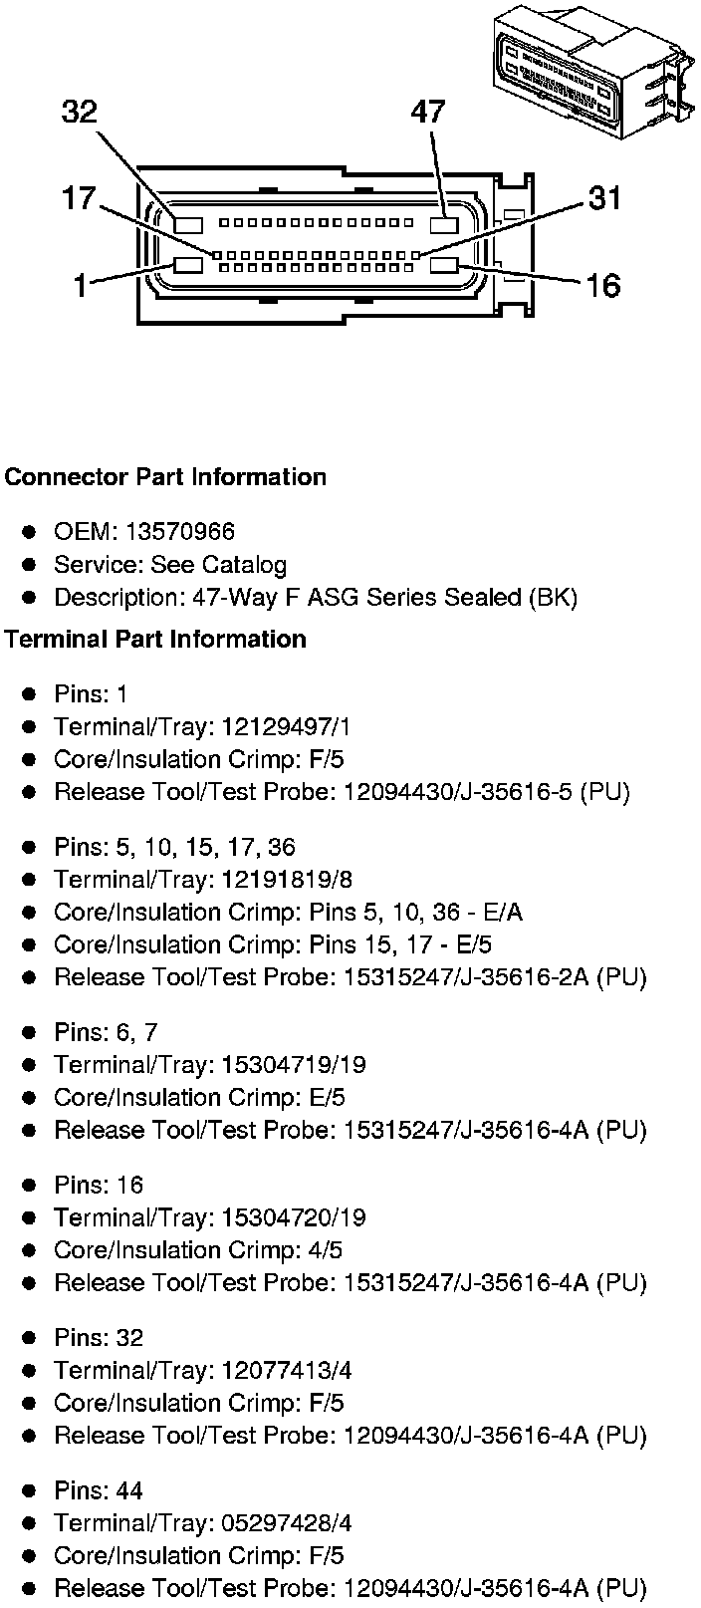Select the large top-left cavity for pin 32
Image resolution: width=701 pixels, height=1608 pixels.
pos(188,225)
